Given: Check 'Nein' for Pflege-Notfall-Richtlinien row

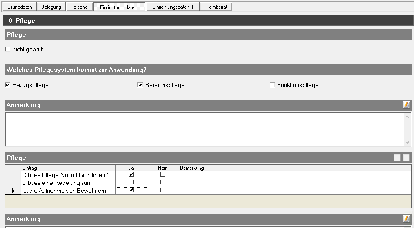Looking at the screenshot, I should click(163, 174).
